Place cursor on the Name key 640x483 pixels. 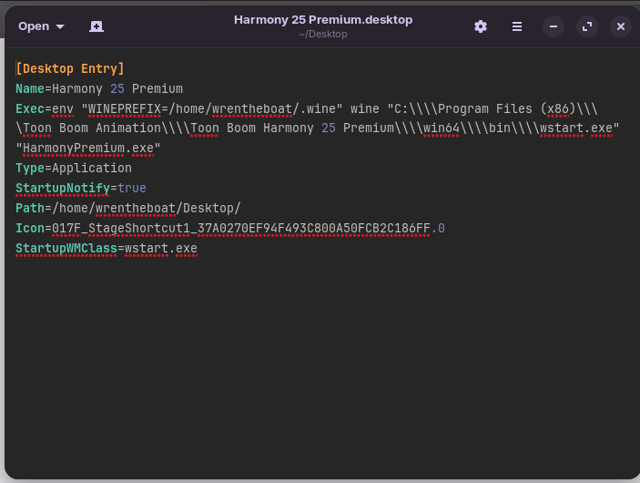click(30, 88)
